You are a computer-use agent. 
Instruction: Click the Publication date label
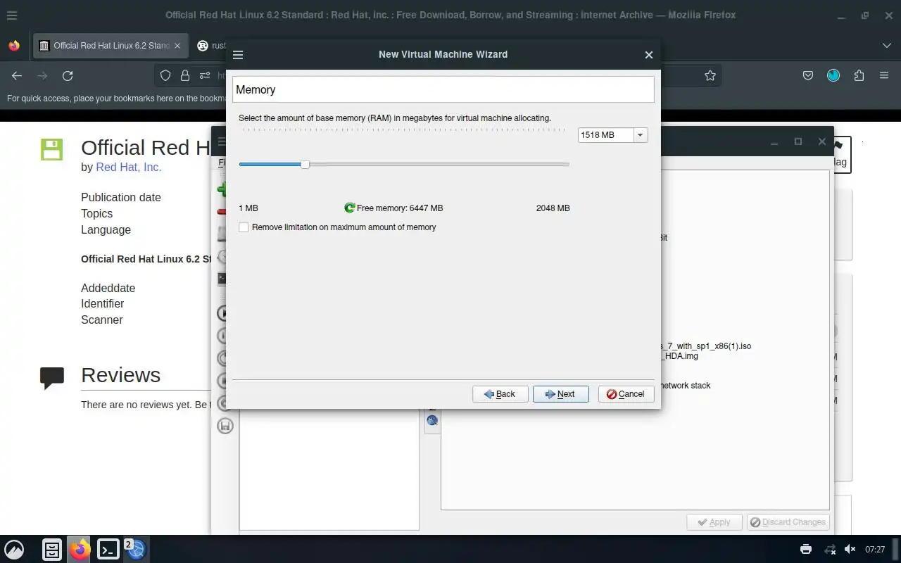click(x=121, y=197)
